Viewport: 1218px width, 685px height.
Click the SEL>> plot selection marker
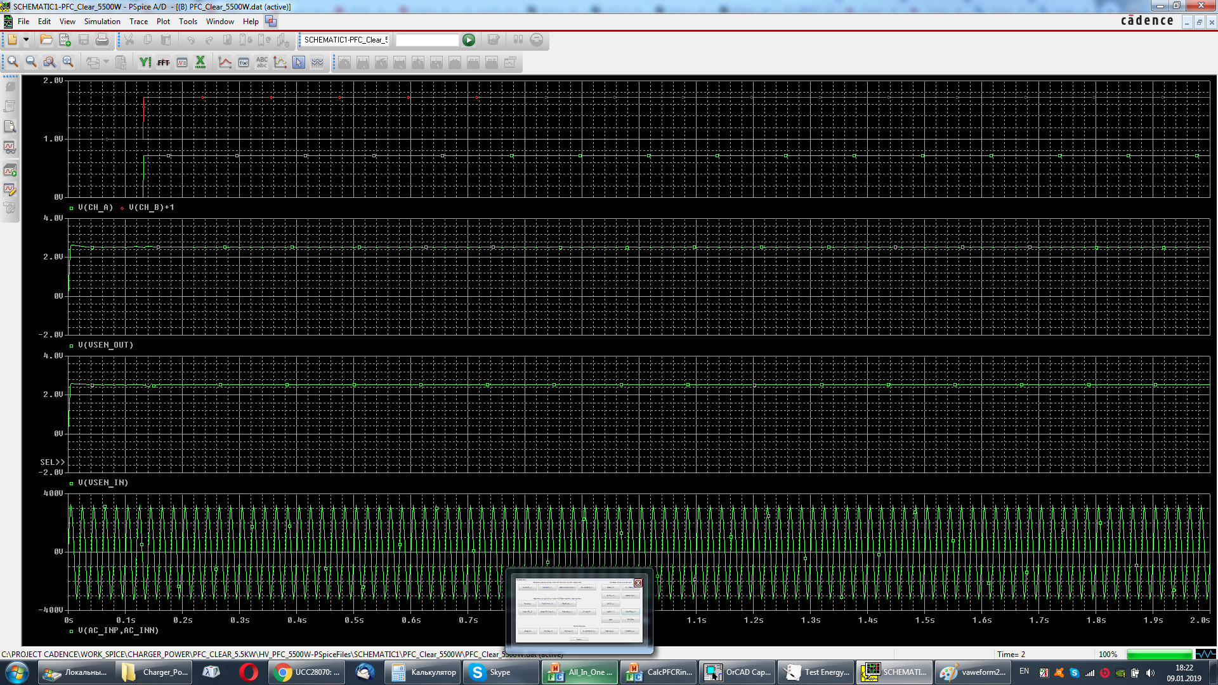(x=52, y=462)
